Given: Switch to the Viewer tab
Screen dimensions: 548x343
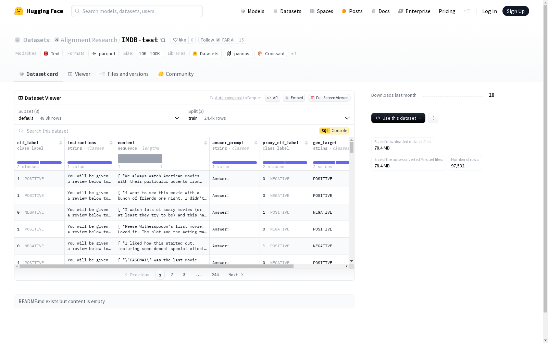Looking at the screenshot, I should (79, 74).
